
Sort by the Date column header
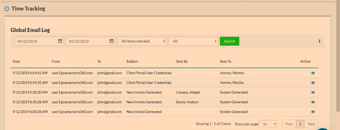(16, 61)
